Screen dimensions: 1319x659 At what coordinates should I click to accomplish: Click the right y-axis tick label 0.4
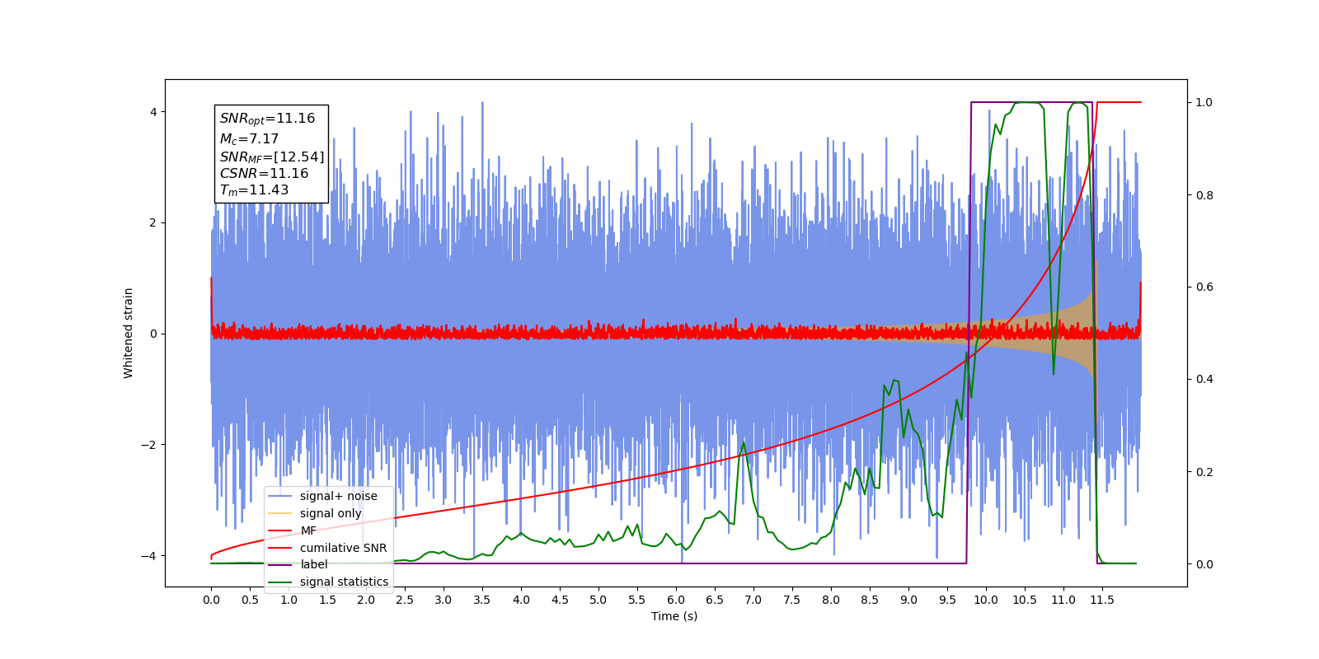(1204, 380)
